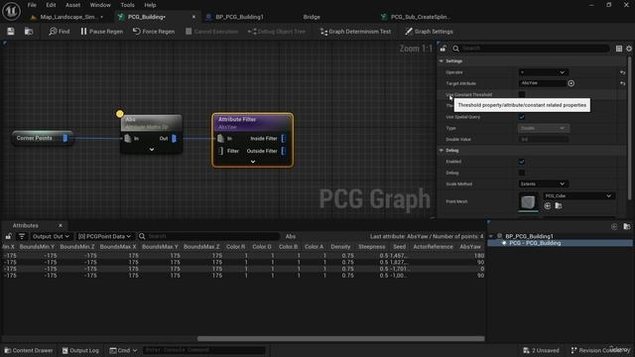Open the Point Mesh PCG_Cube dropdown
This screenshot has width=635, height=357.
coord(578,196)
